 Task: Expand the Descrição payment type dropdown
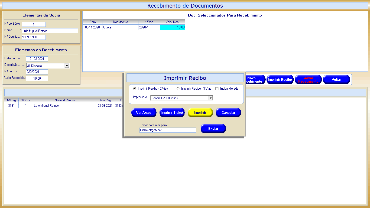67,66
